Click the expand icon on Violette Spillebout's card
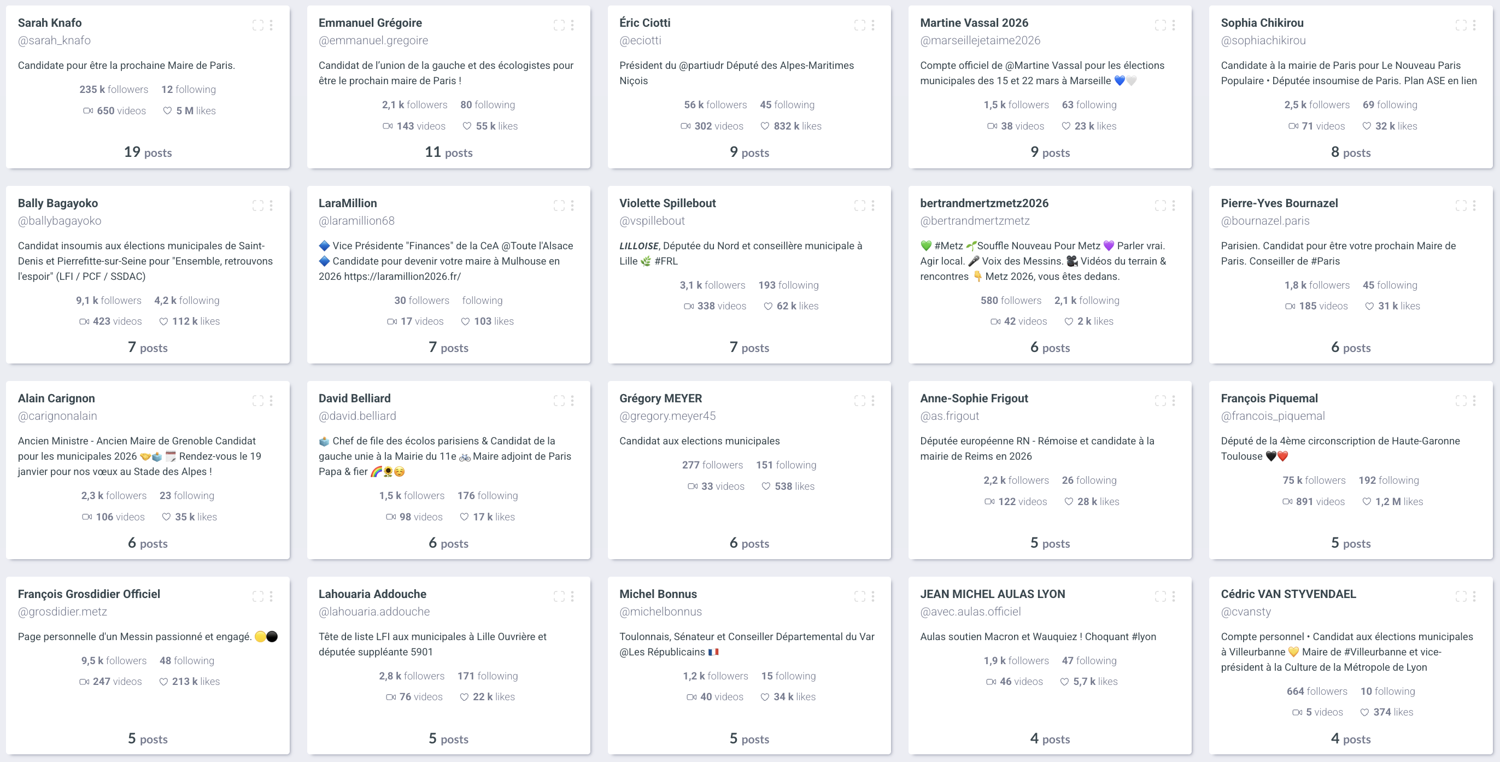The image size is (1500, 762). click(x=859, y=206)
